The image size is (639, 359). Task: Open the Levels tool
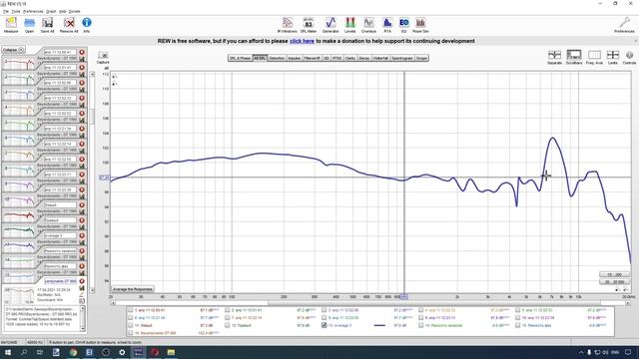(x=350, y=24)
